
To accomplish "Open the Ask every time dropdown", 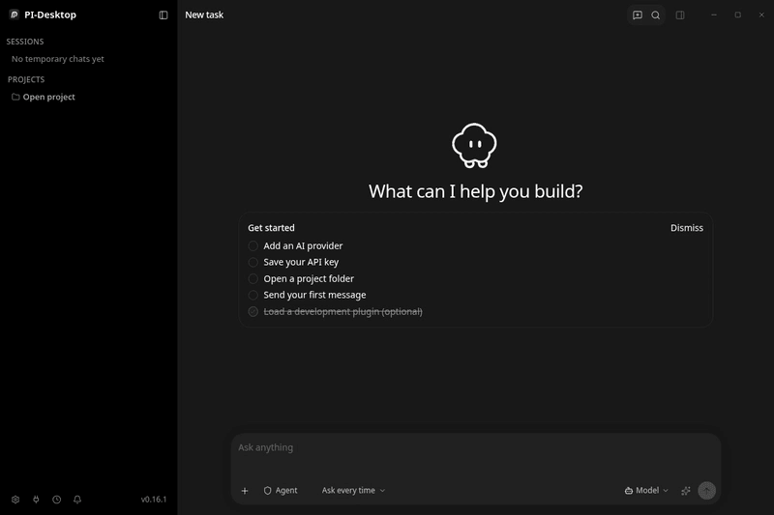I will (x=353, y=490).
